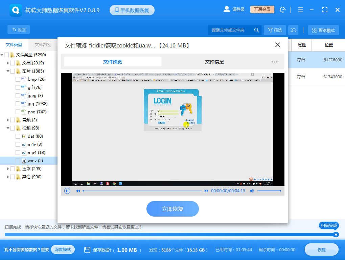Open the hamburger menu in titlebar
This screenshot has width=345, height=260.
click(300, 9)
